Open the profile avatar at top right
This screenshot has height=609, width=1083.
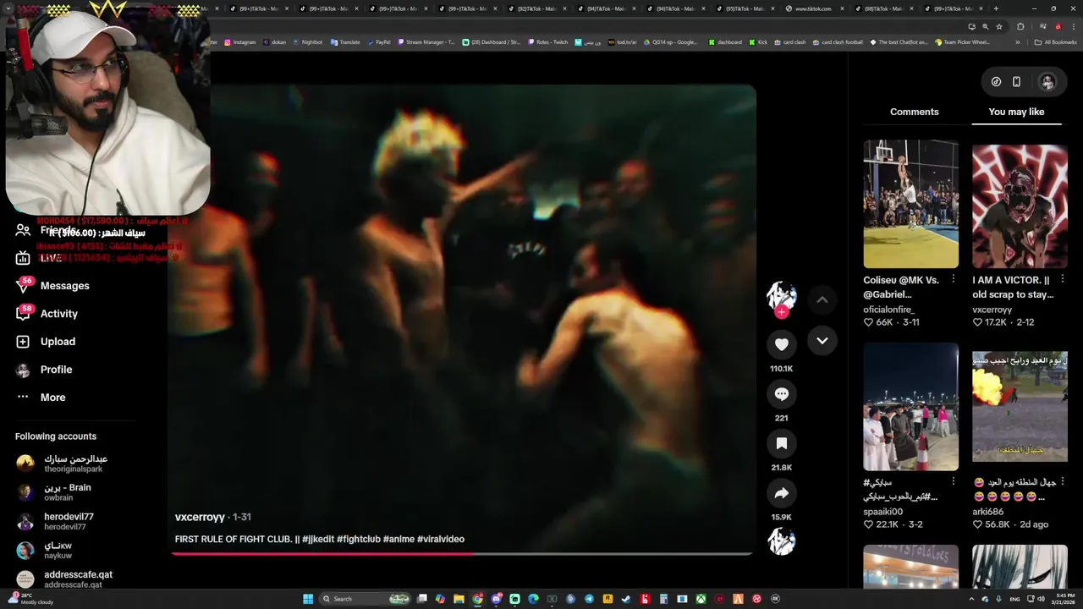[x=1047, y=82]
